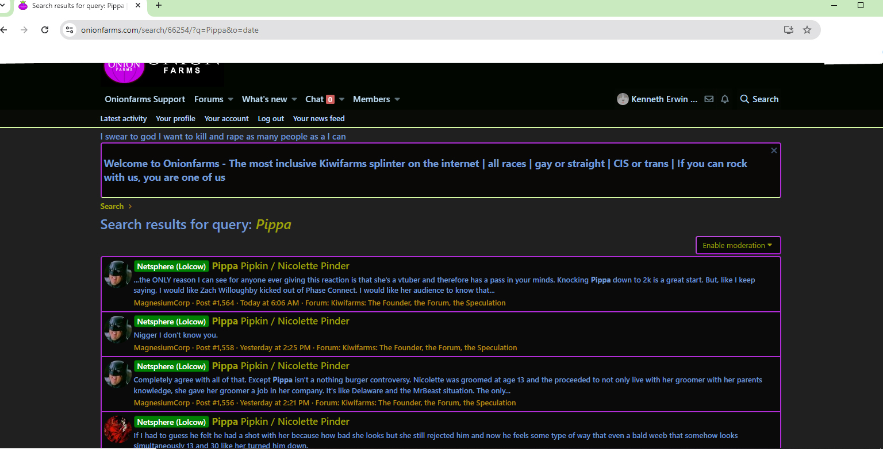Click the install app icon in address bar

coord(789,30)
